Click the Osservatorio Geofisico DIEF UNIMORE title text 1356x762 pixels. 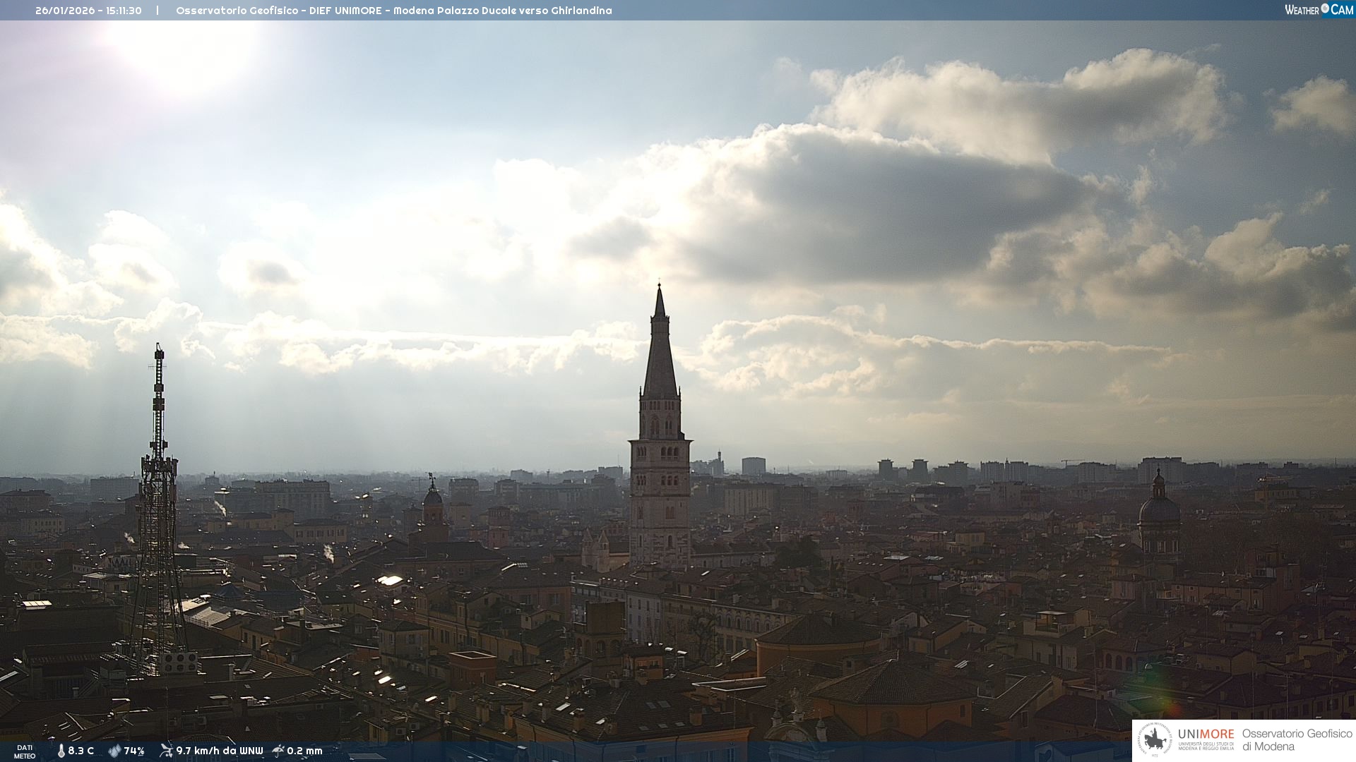[393, 11]
